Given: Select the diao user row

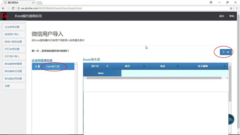Looking at the screenshot, I should point(156,73).
